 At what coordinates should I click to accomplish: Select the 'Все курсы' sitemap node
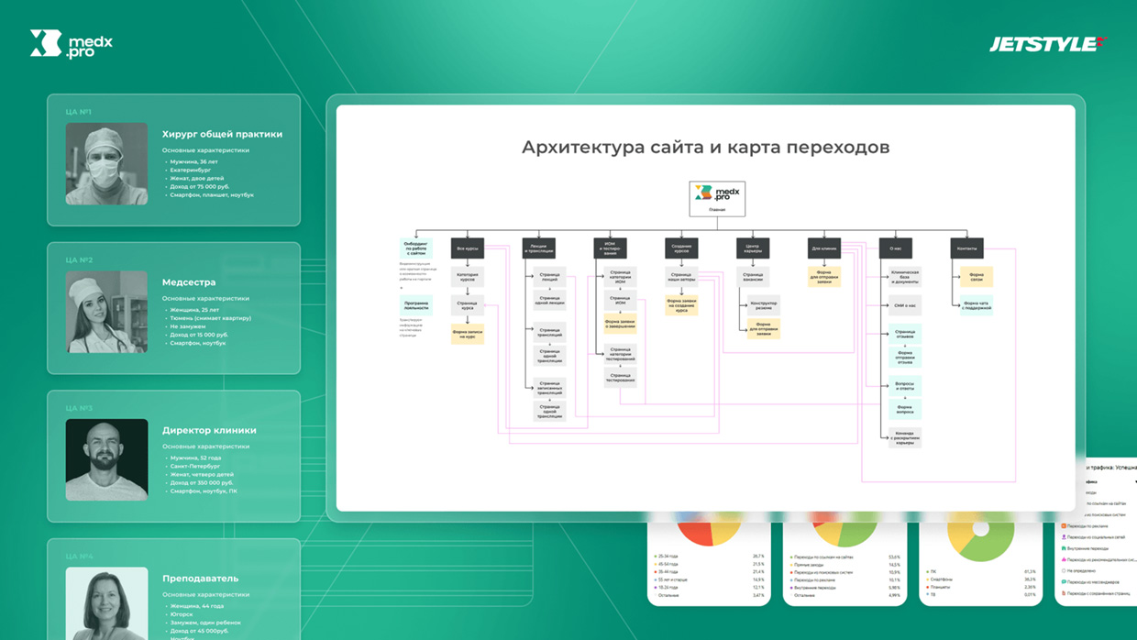pos(467,248)
